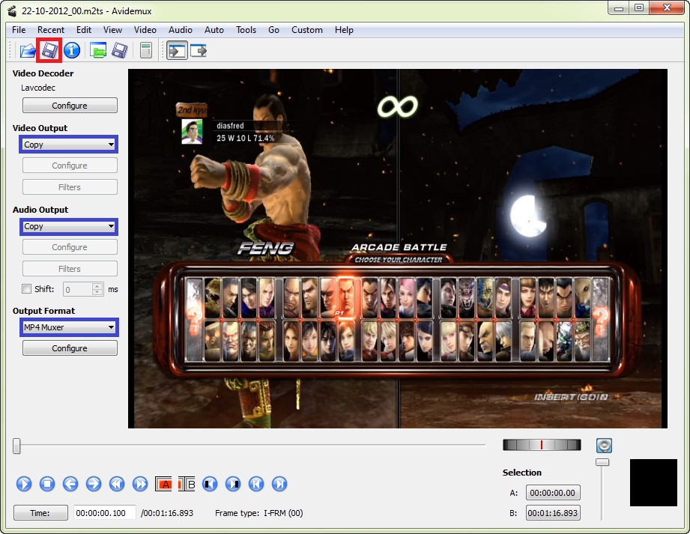Open the File menu
The height and width of the screenshot is (534, 690).
click(x=19, y=30)
